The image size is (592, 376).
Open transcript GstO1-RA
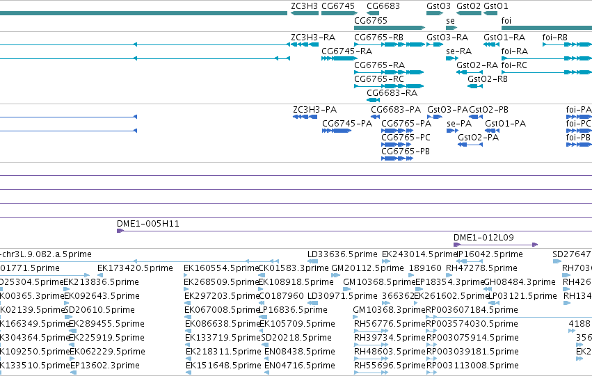[504, 38]
